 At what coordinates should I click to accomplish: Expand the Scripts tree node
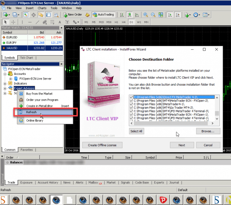point(5,93)
